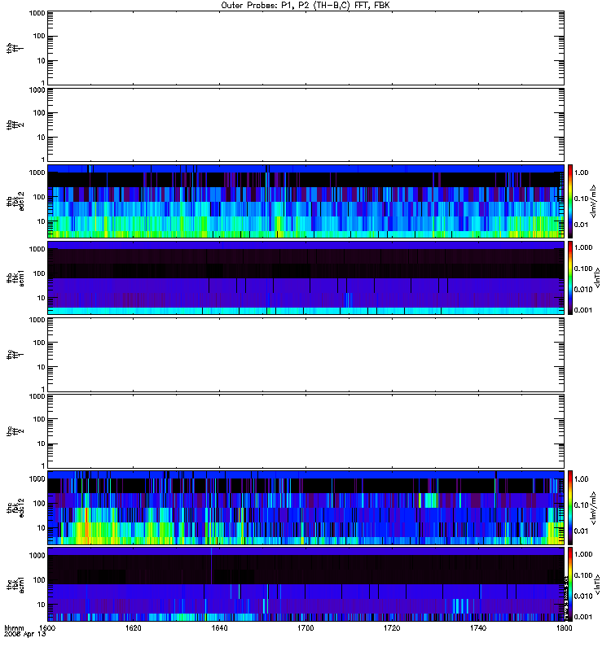611x651 pixels.
Task: Click the "thb fbk edc12" y-axis title
Action: point(15,201)
